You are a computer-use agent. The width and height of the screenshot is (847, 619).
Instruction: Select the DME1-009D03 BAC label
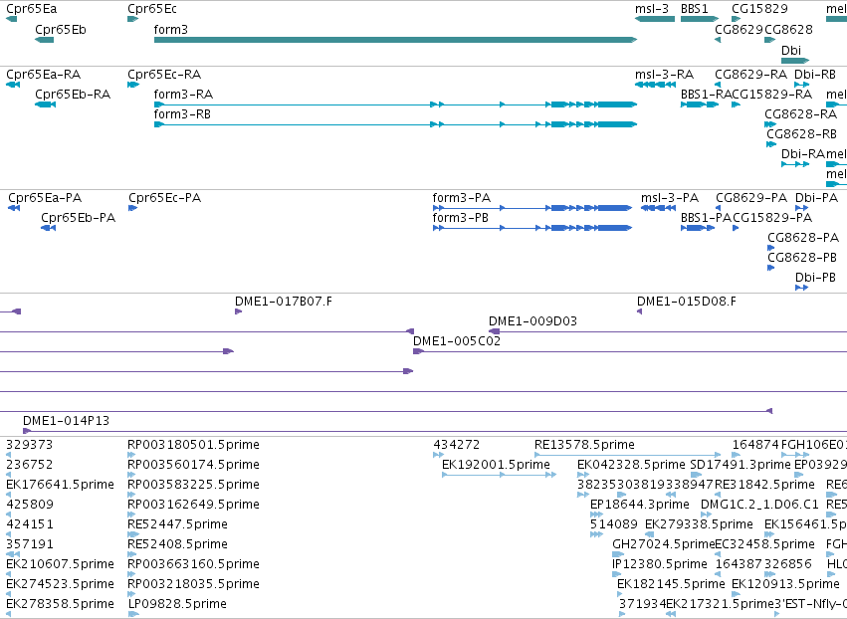532,321
